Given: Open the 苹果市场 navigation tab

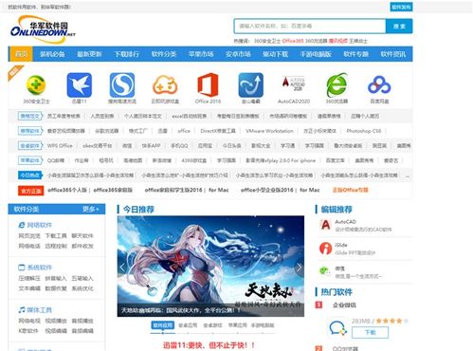Looking at the screenshot, I should pyautogui.click(x=201, y=54).
